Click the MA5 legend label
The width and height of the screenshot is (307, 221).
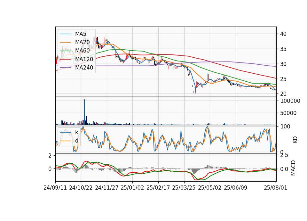(81, 34)
